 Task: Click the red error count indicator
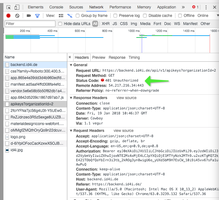[195, 7]
